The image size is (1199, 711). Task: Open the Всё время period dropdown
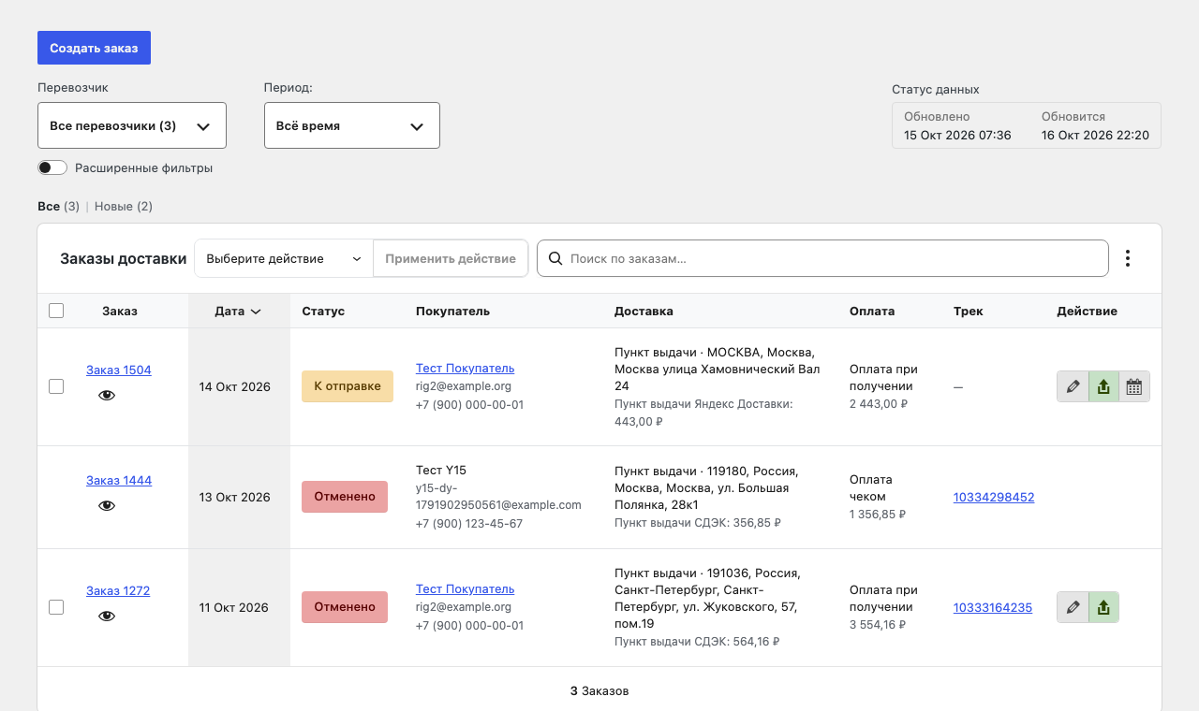pos(352,125)
